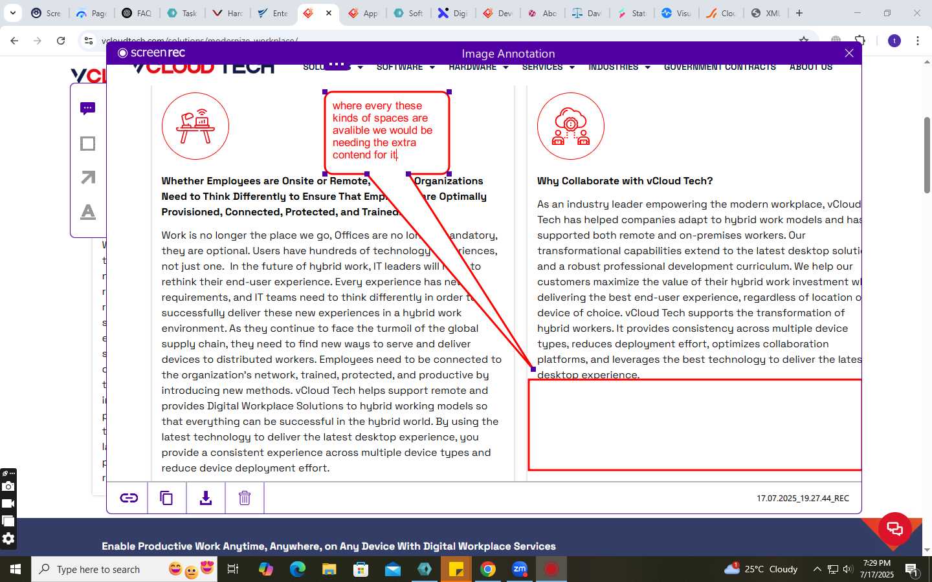Show hidden system tray icons
This screenshot has width=932, height=582.
pos(817,569)
